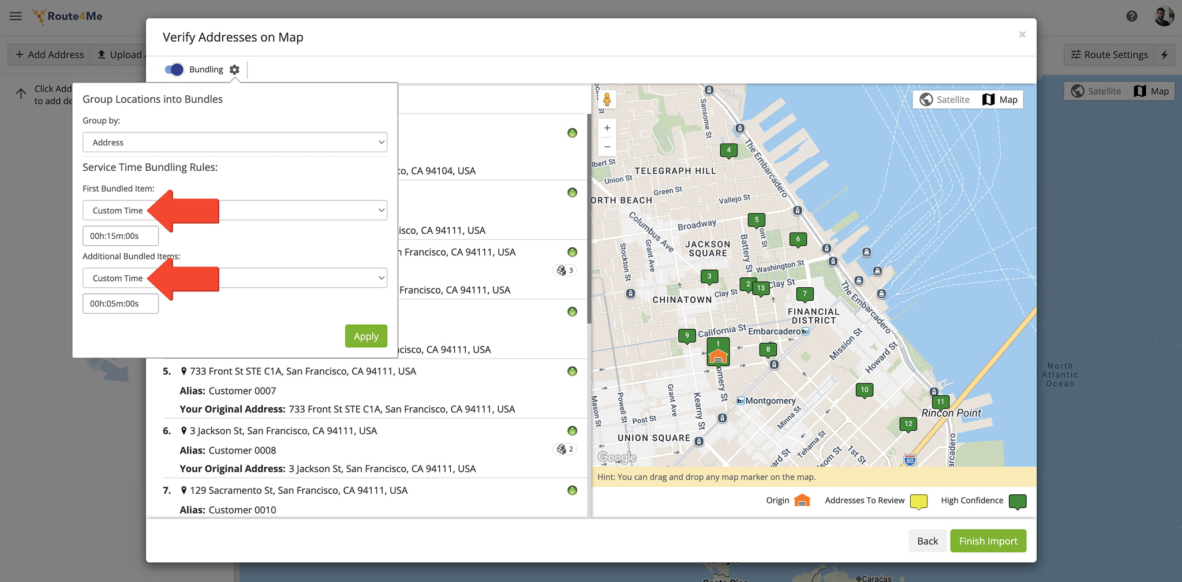Open Route Settings
Image resolution: width=1182 pixels, height=582 pixels.
1109,55
